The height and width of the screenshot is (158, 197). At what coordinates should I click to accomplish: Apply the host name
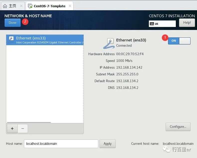tap(107, 144)
